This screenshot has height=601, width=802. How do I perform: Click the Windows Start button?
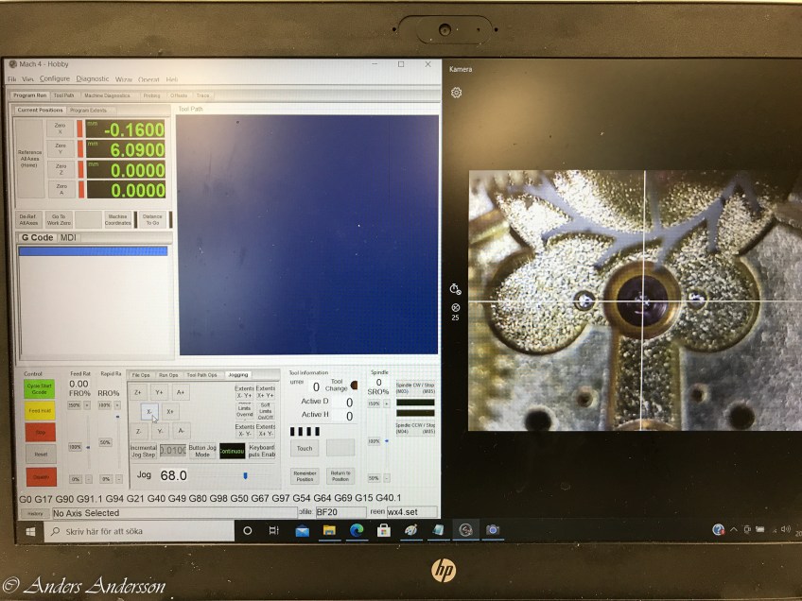(30, 531)
